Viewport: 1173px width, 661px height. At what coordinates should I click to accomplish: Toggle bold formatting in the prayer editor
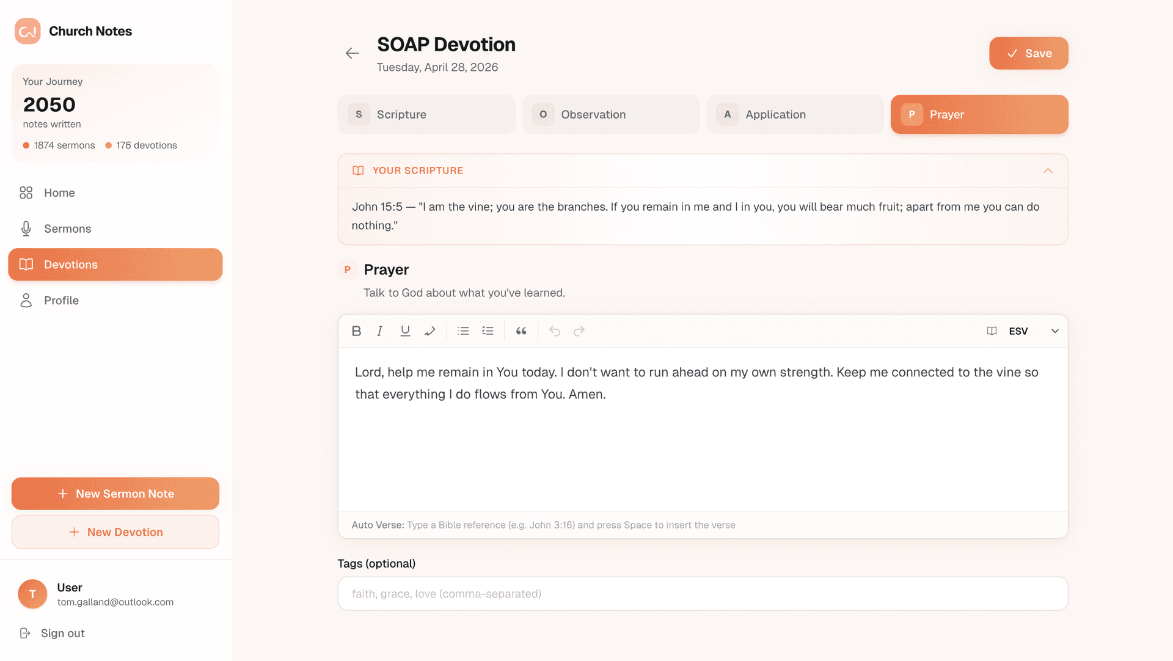click(x=356, y=330)
